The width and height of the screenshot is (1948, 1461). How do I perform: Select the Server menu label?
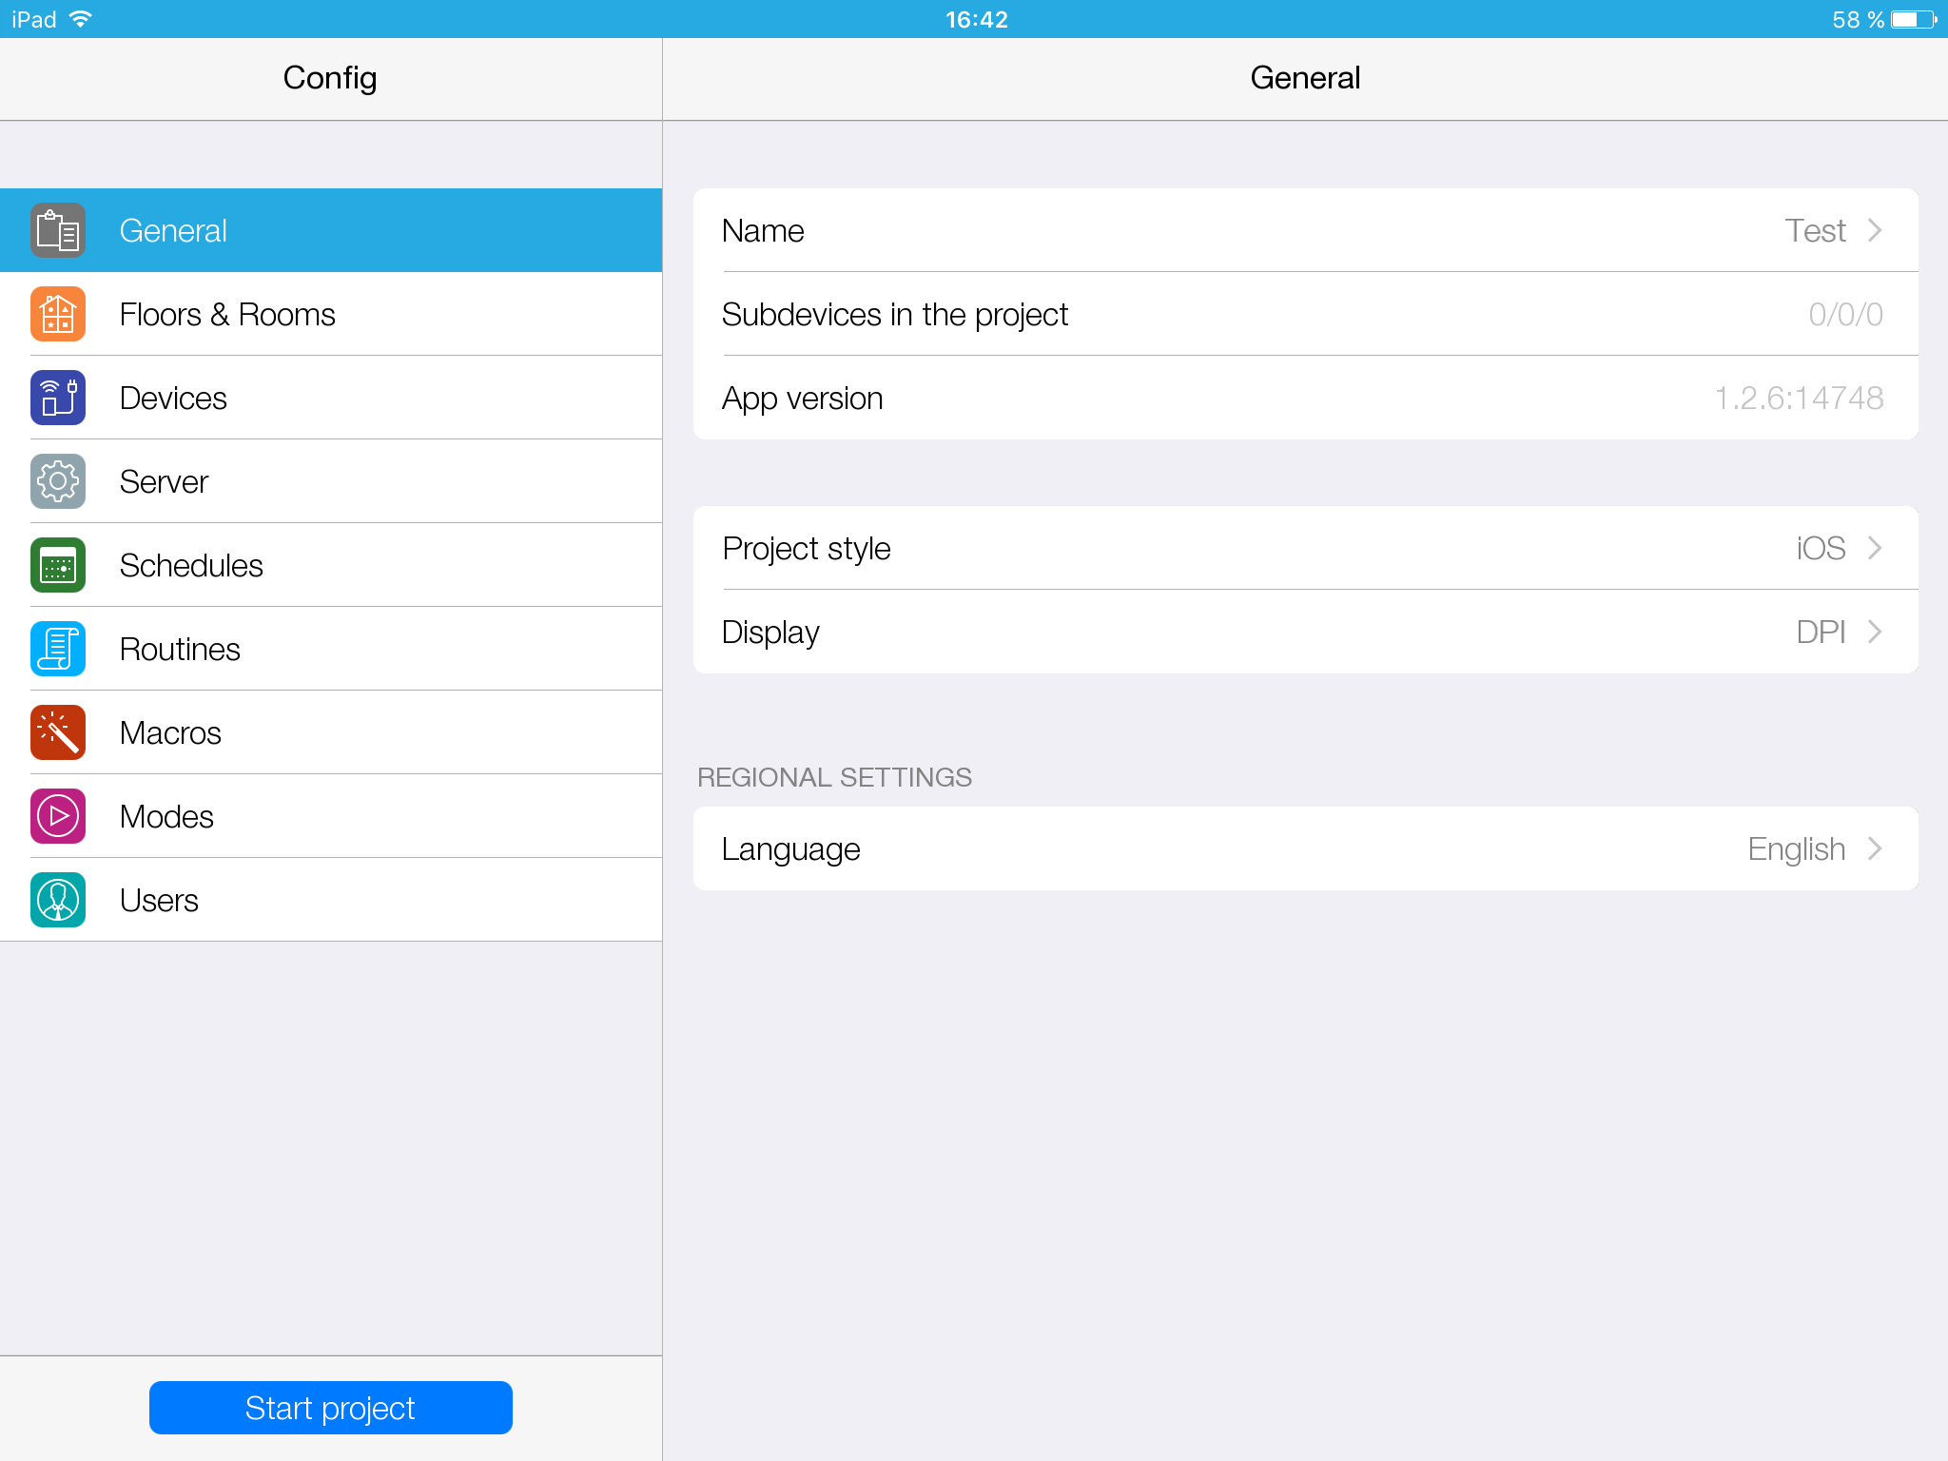pyautogui.click(x=164, y=481)
